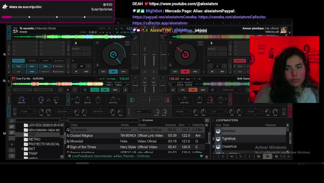Image resolution: width=324 pixels, height=183 pixels.
Task: Click the crossfader slider
Action: tap(150, 100)
